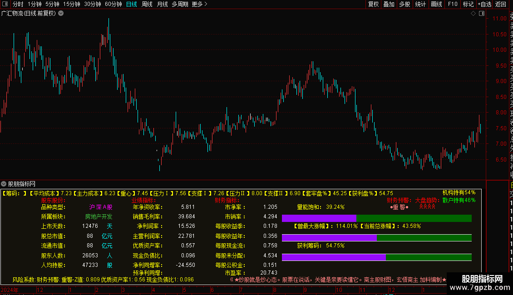Add stock with the +自选 button

(484, 4)
